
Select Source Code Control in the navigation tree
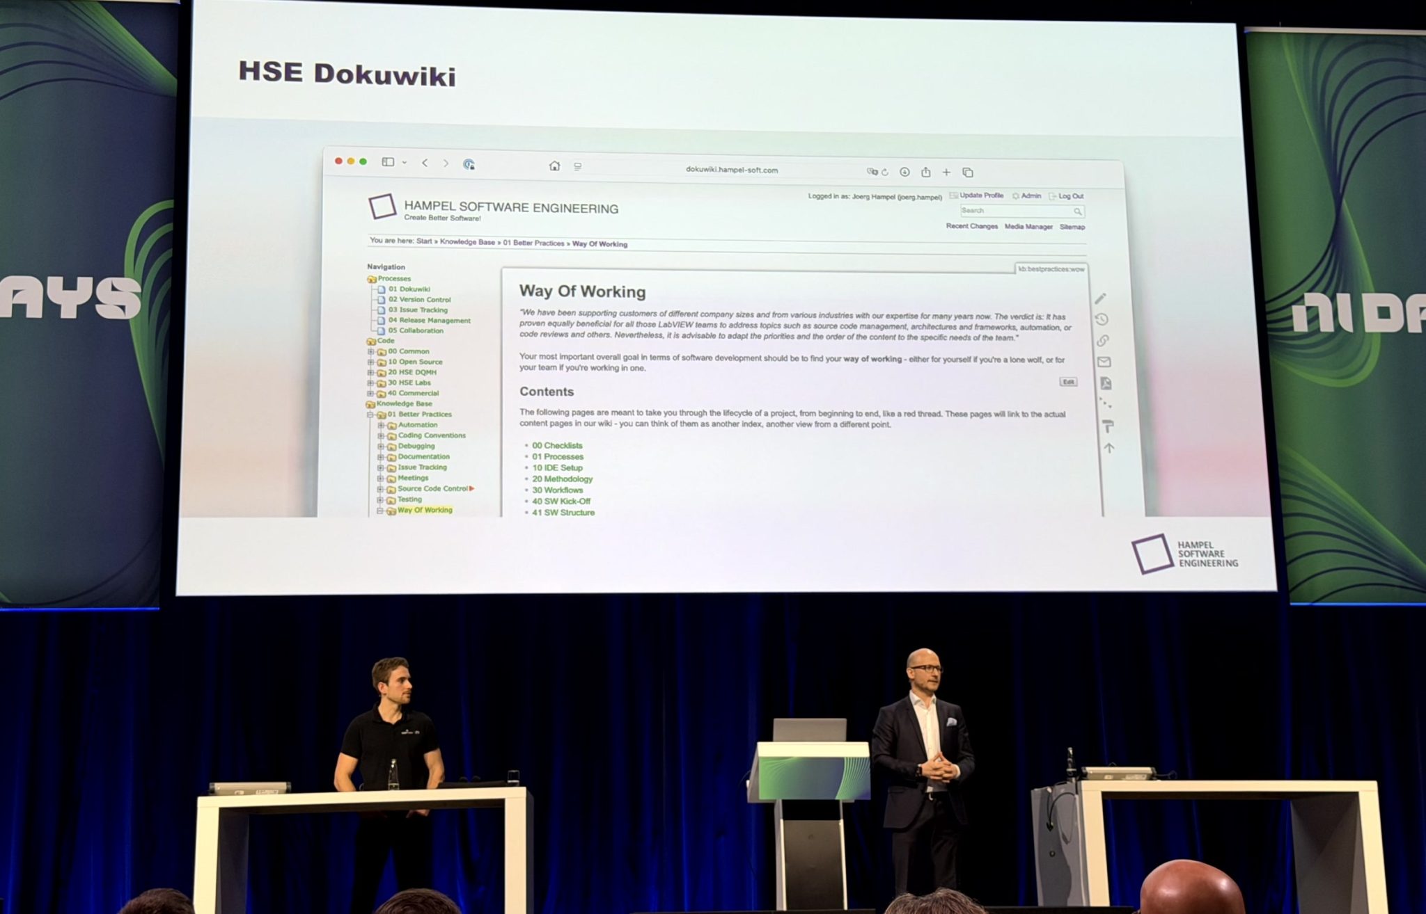click(x=432, y=488)
